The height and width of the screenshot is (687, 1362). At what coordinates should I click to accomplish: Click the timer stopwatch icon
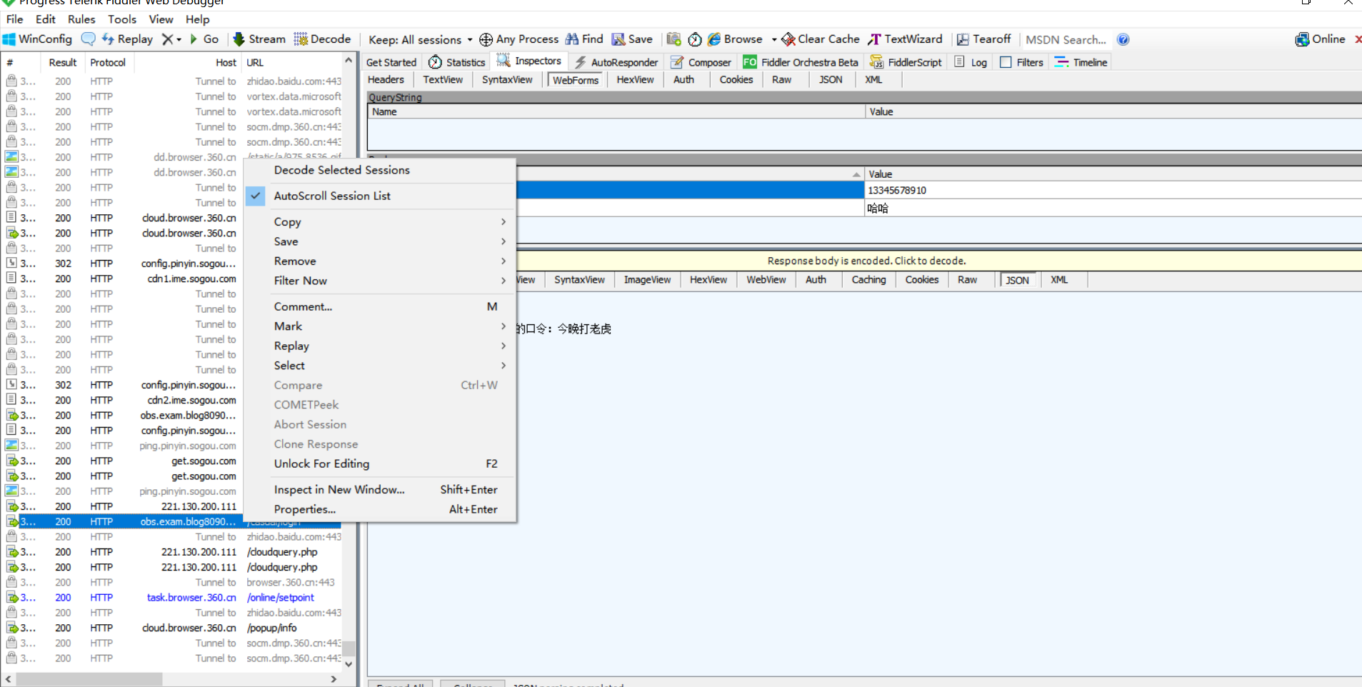694,39
